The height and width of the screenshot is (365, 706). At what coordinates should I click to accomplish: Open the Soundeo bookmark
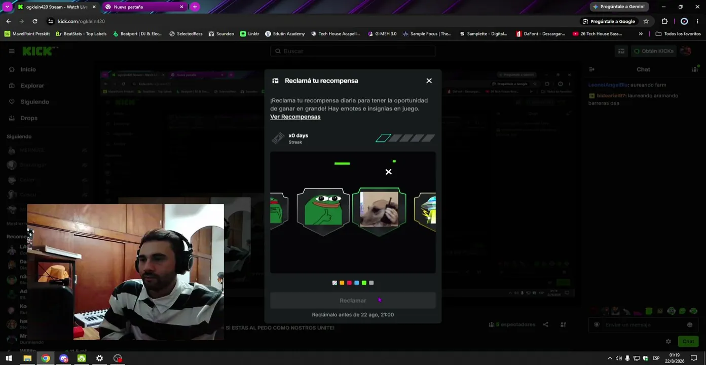click(x=221, y=34)
